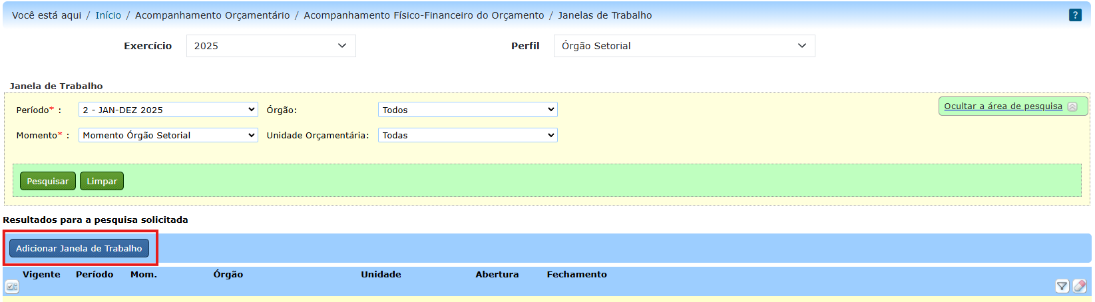Image resolution: width=1095 pixels, height=302 pixels.
Task: Click the eraser clear-filter icon
Action: click(1080, 286)
